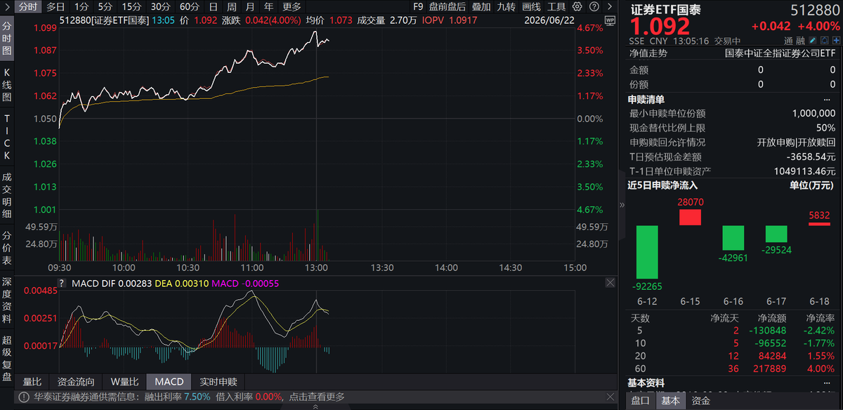Select the 5分 interval
This screenshot has height=410, width=843.
(x=105, y=6)
